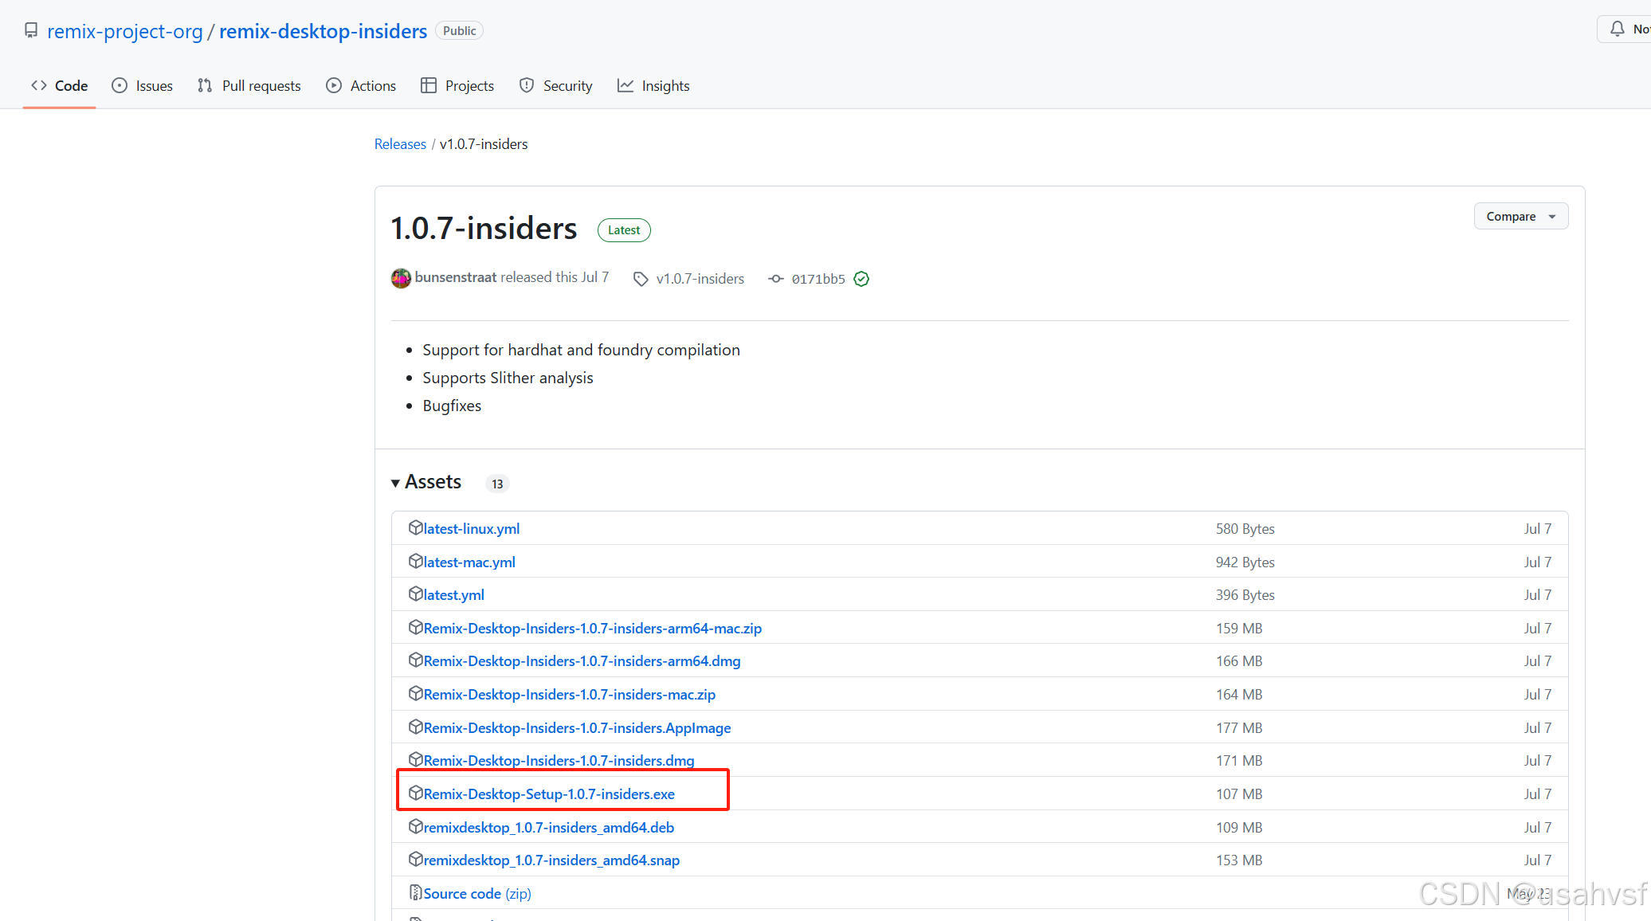Download Remix-Desktop-Setup-1.0.7-insiders.exe

pyautogui.click(x=549, y=794)
